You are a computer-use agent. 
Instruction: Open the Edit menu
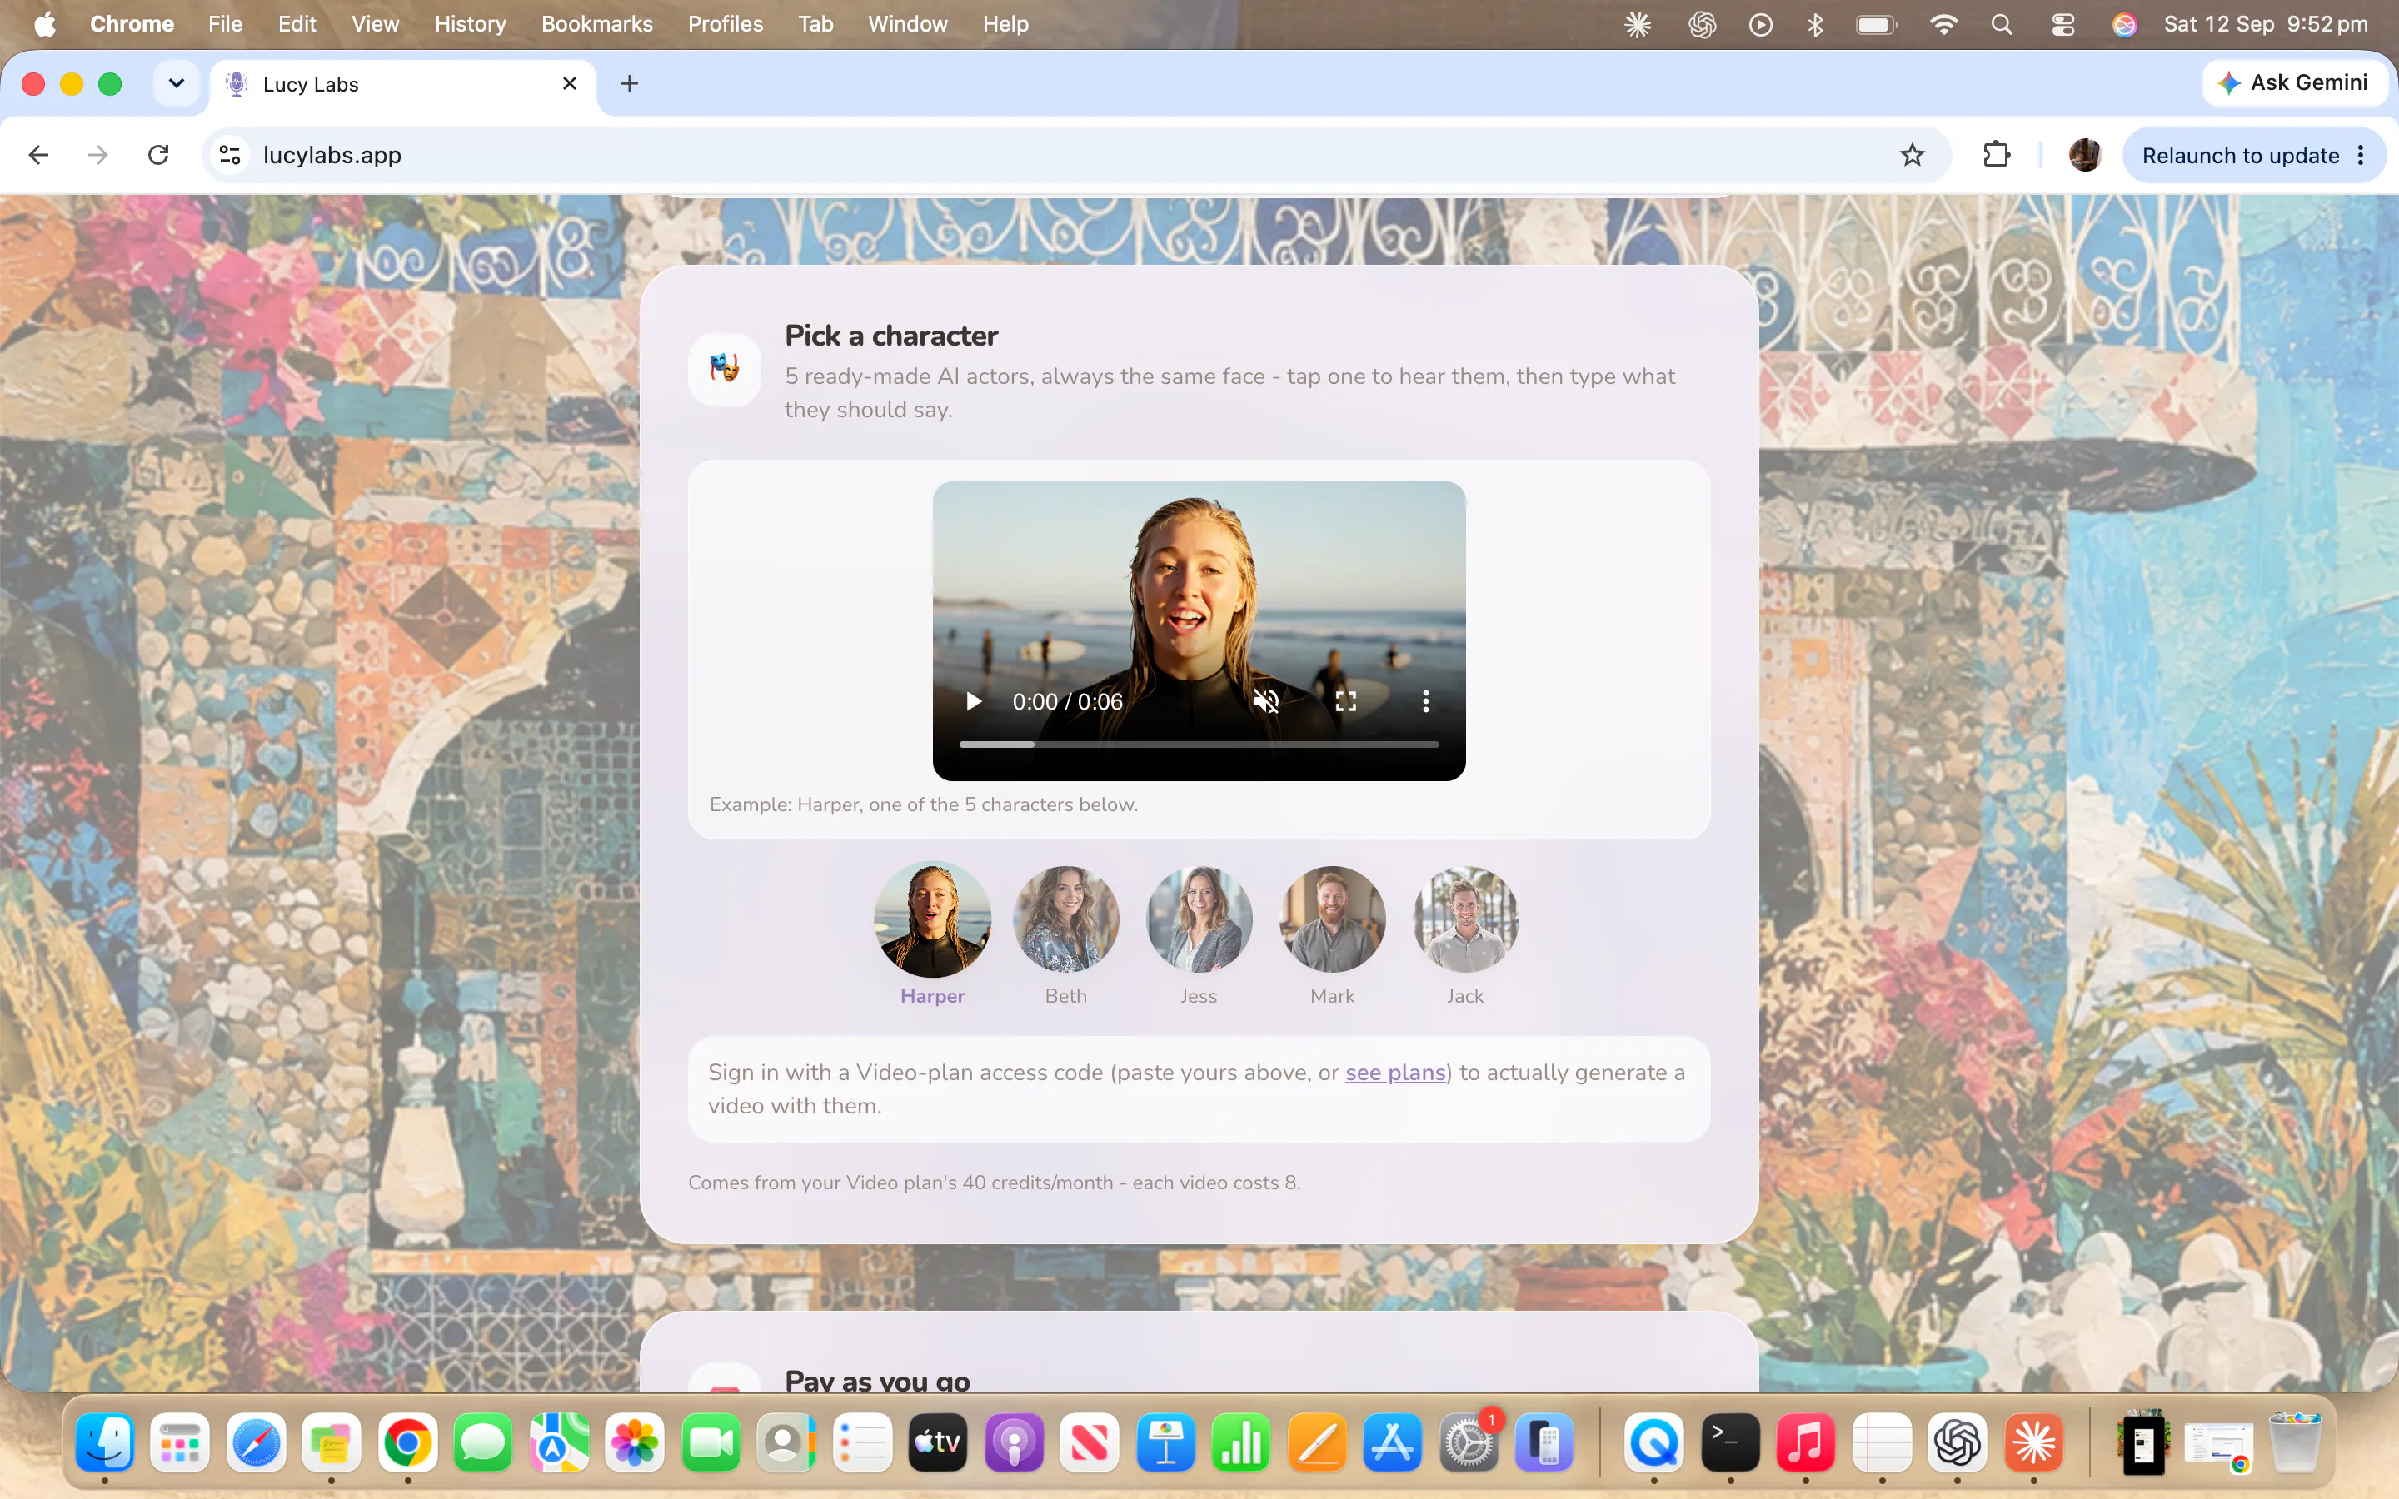tap(297, 24)
